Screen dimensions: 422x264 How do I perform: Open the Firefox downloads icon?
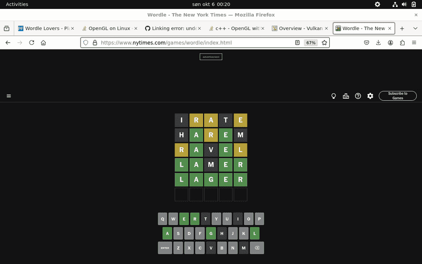(x=378, y=43)
